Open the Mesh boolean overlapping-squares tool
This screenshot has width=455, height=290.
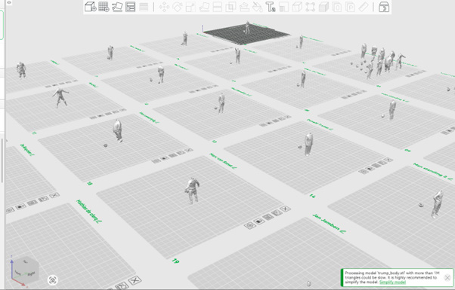(231, 7)
